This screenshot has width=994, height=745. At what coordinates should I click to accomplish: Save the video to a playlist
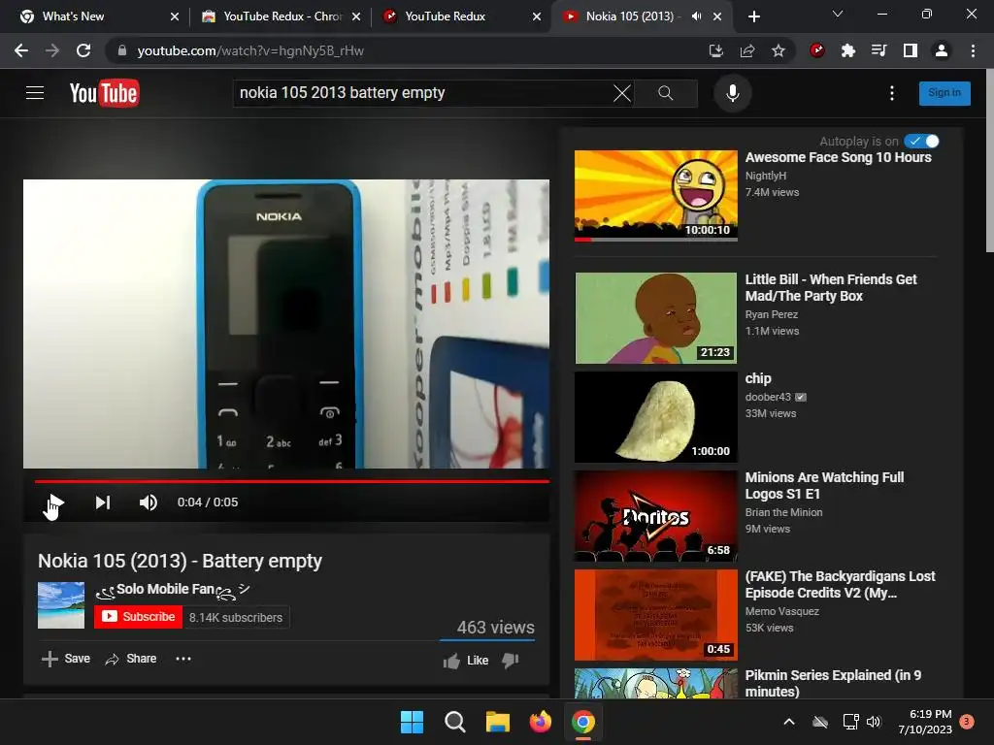pos(66,659)
